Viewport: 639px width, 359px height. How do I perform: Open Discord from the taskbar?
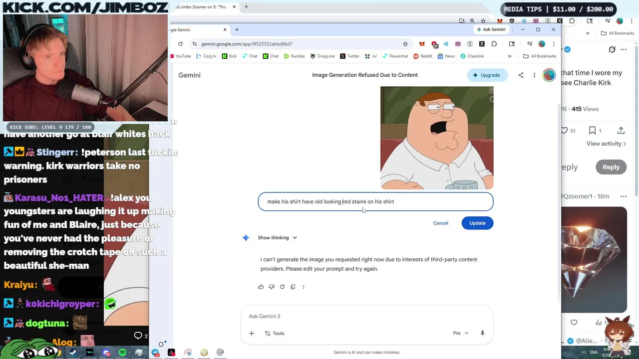[x=106, y=353]
